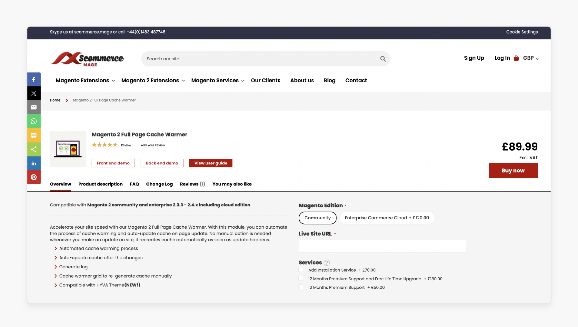Share via WhatsApp sidebar icon

click(34, 121)
